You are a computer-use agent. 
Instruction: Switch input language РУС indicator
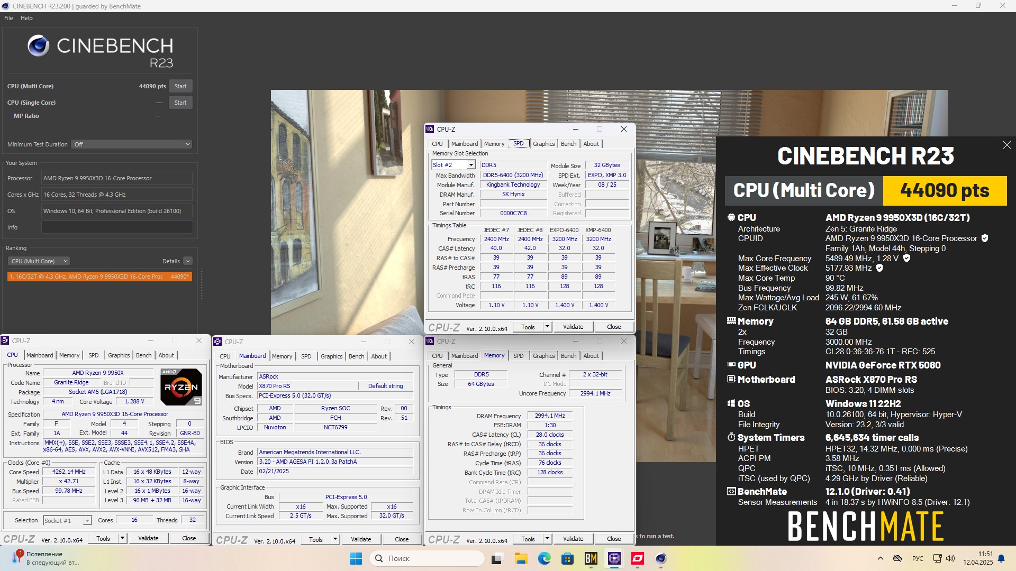(918, 558)
